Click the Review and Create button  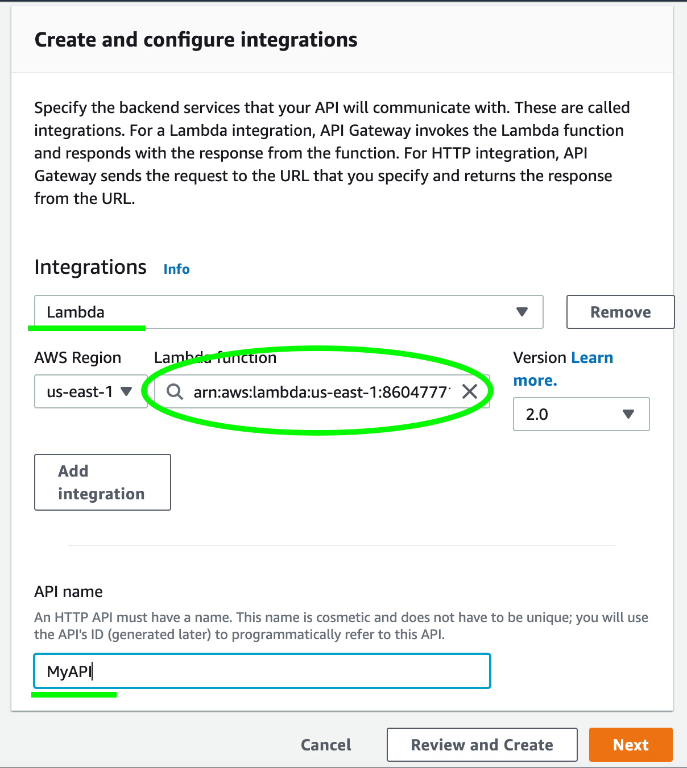(x=482, y=745)
